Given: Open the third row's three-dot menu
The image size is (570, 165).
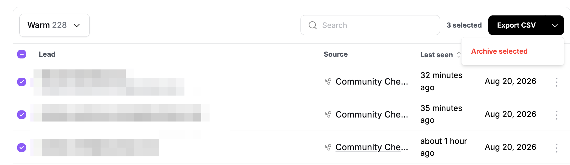Looking at the screenshot, I should 557,148.
